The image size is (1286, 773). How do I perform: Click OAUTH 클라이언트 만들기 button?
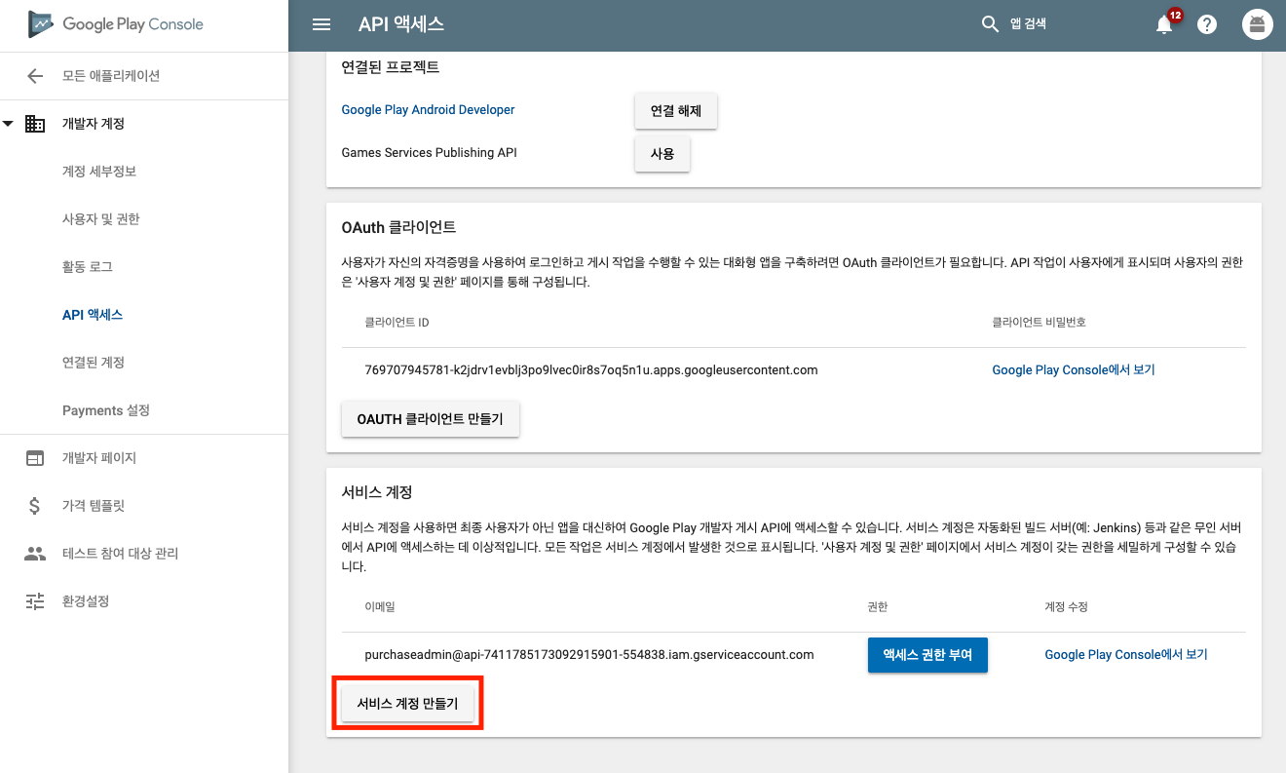pyautogui.click(x=431, y=420)
